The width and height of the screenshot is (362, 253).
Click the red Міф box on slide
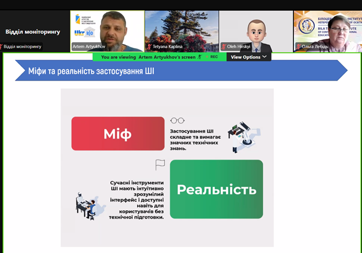[117, 134]
